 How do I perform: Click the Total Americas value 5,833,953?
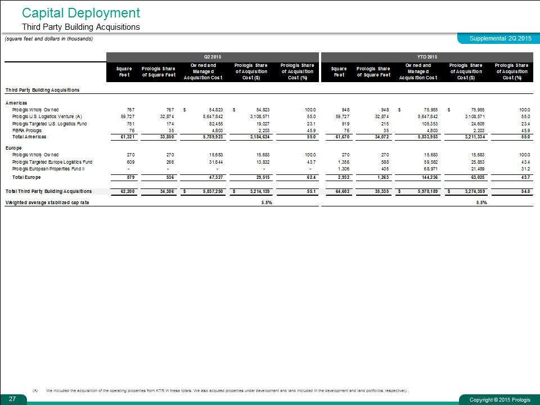(426, 137)
